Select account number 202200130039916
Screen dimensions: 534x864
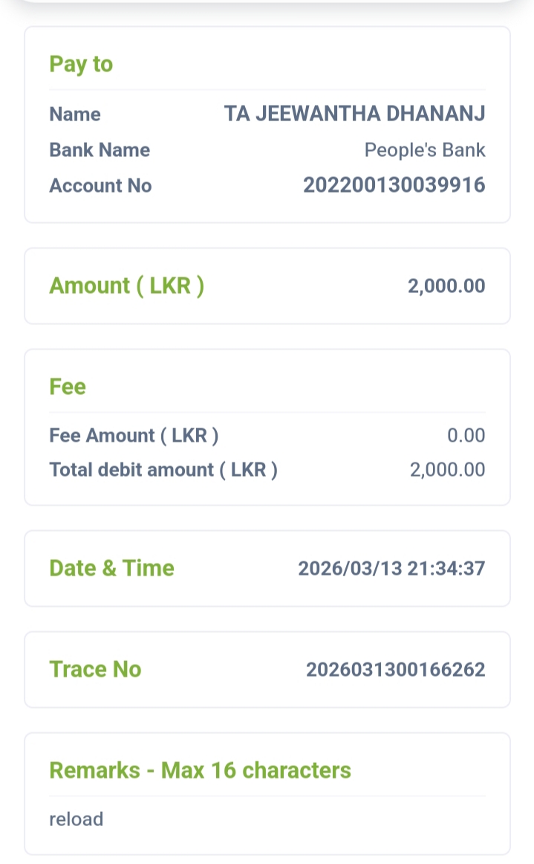tap(394, 186)
